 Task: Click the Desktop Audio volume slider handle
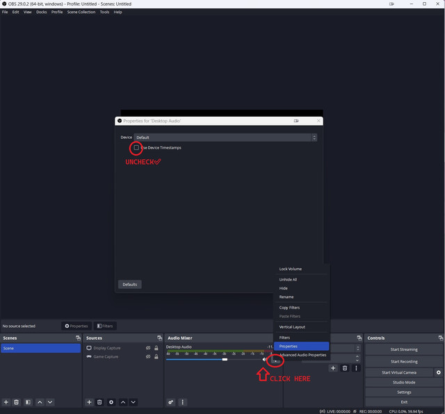[x=225, y=359]
